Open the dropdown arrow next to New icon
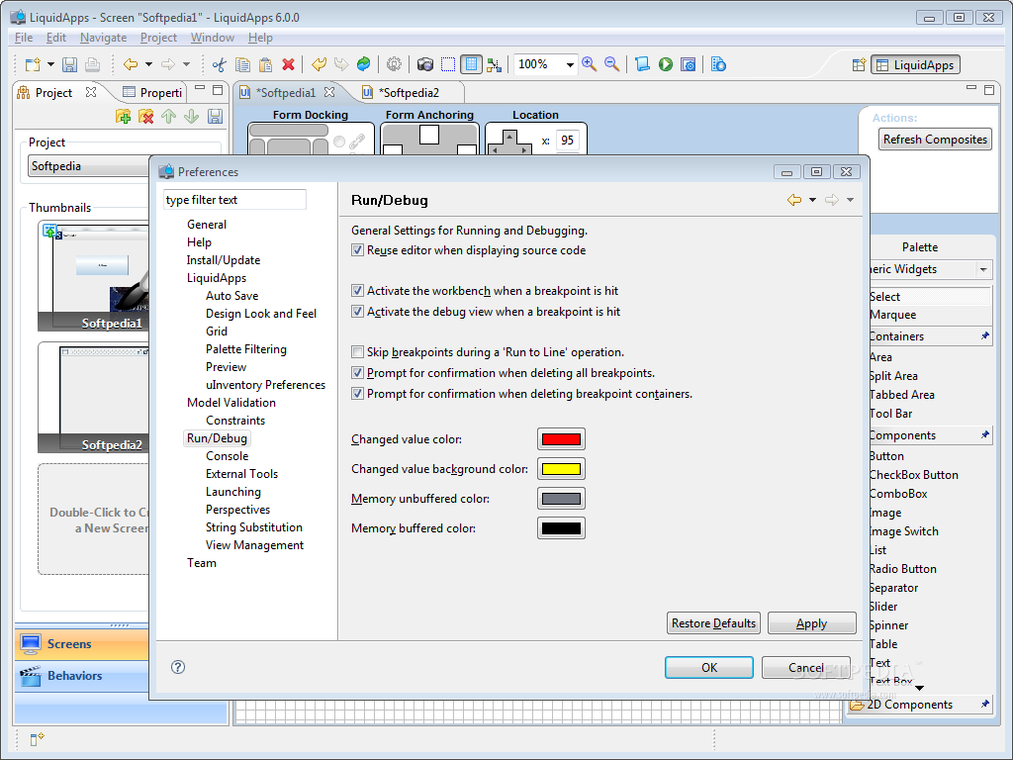 [50, 64]
